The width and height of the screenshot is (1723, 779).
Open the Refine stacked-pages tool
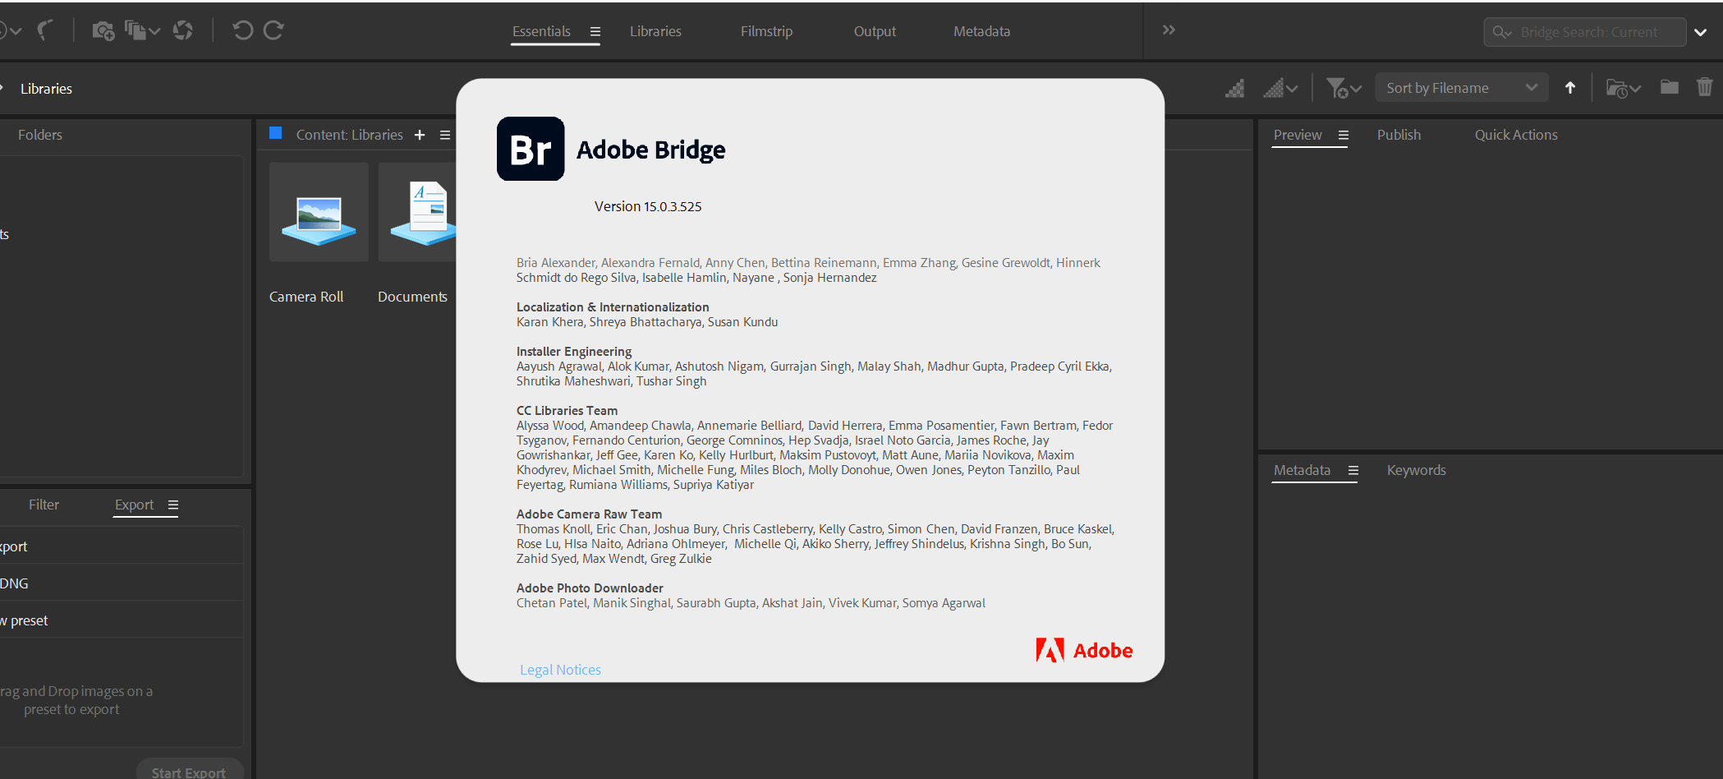(141, 31)
